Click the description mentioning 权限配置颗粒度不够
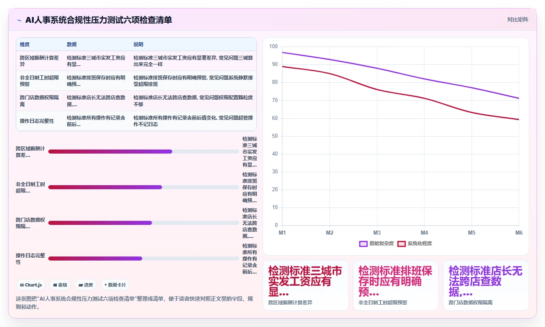Viewport: 545px width, 327px height. click(193, 101)
